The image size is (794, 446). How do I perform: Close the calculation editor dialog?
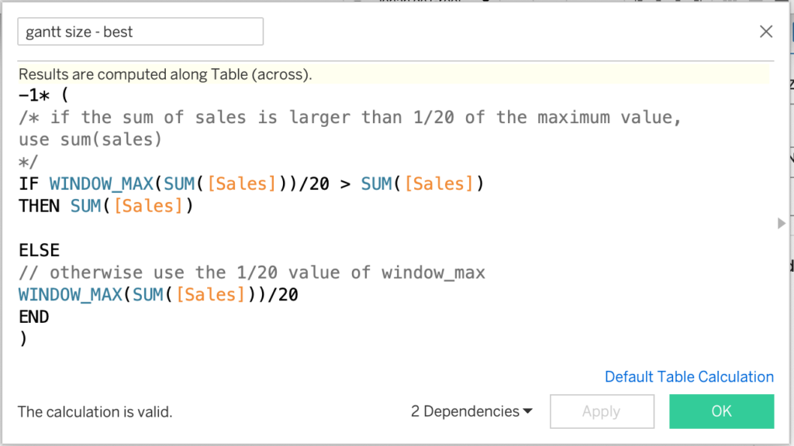766,32
